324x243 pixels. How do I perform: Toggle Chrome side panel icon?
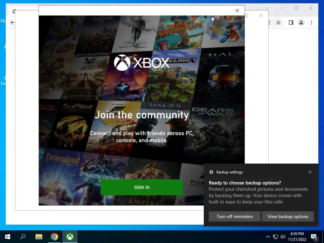coord(291,22)
